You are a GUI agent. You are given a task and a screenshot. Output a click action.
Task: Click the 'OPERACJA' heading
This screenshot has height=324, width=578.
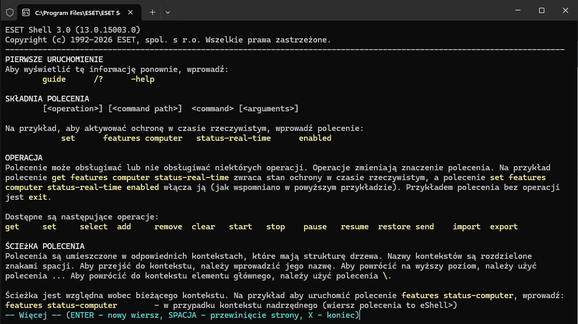[x=24, y=157]
